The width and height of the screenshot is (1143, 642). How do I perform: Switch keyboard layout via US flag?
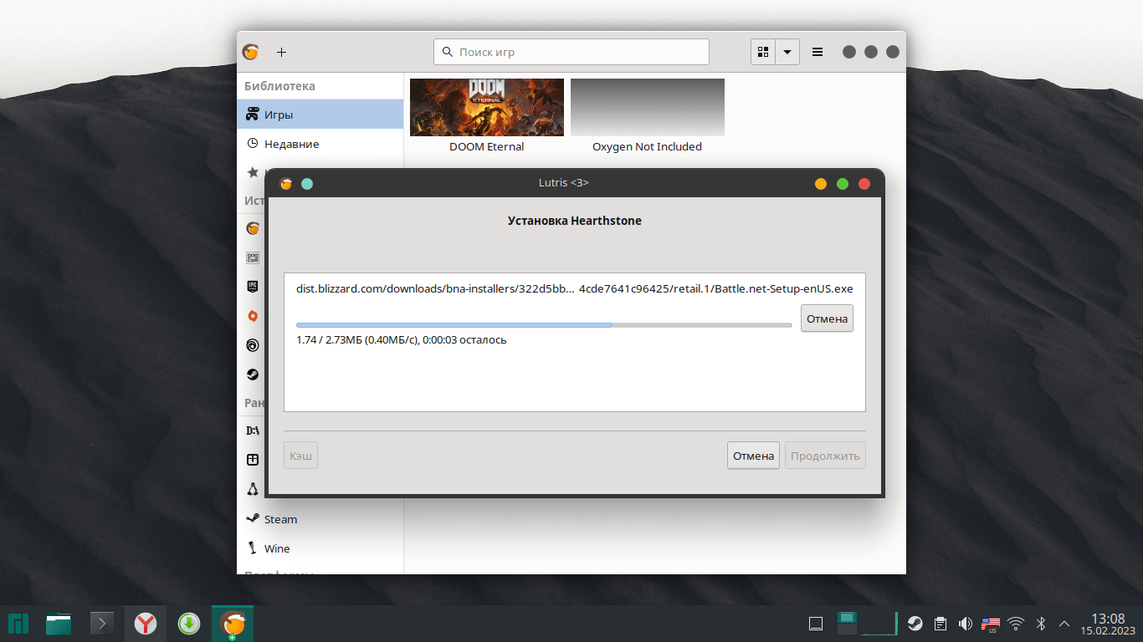pos(991,624)
